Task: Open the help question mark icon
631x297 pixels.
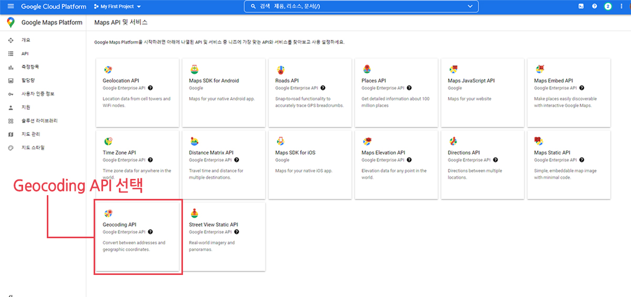Action: click(x=594, y=6)
